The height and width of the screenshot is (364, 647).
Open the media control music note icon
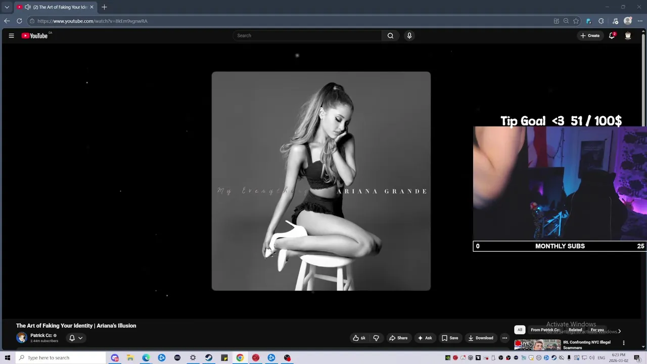[x=615, y=21]
